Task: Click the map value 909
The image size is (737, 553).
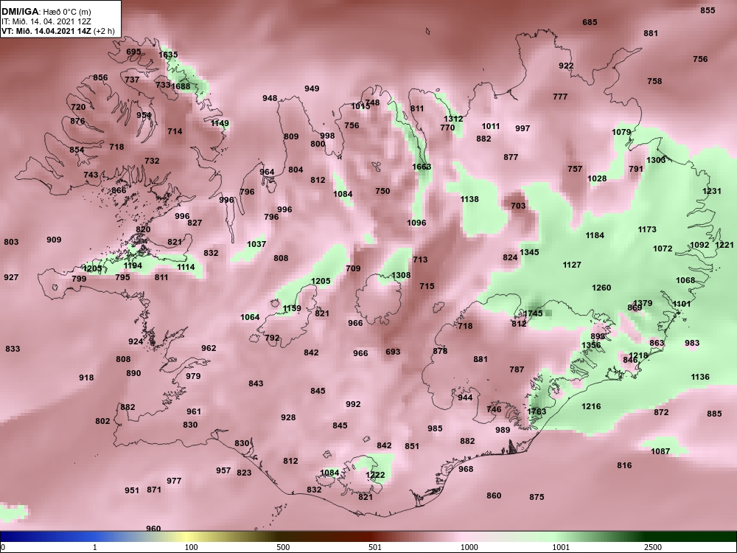Action: [x=54, y=240]
